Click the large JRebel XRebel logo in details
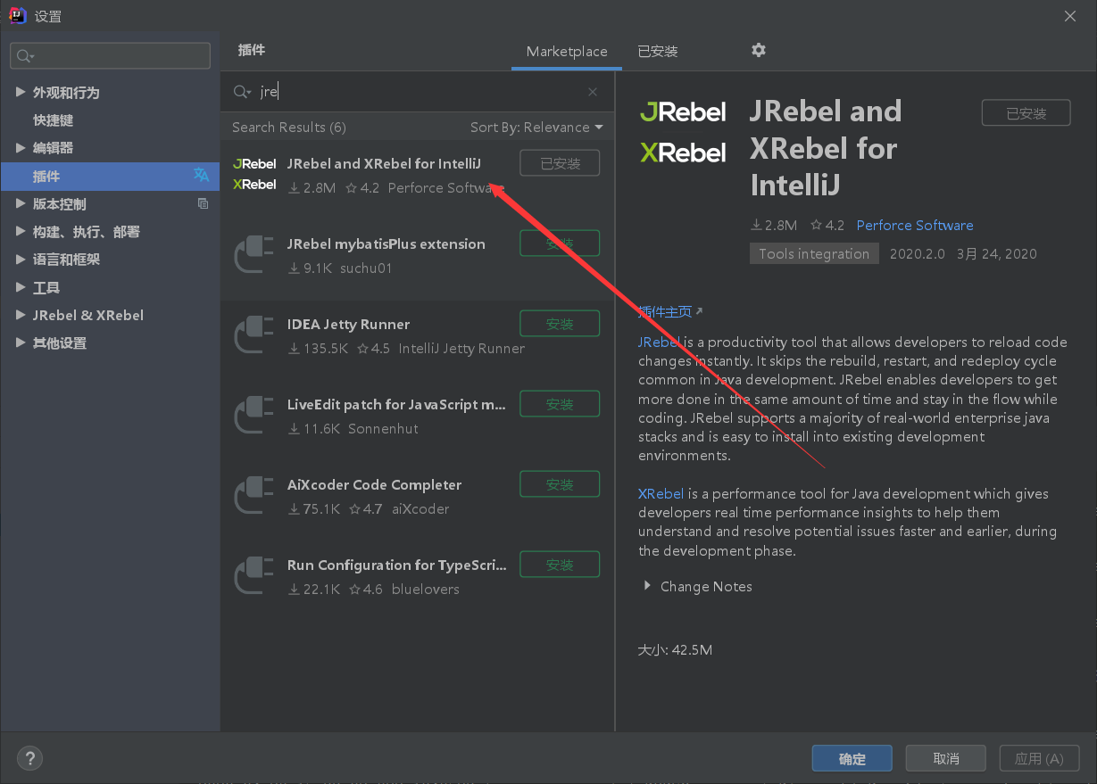Viewport: 1097px width, 784px height. click(684, 132)
